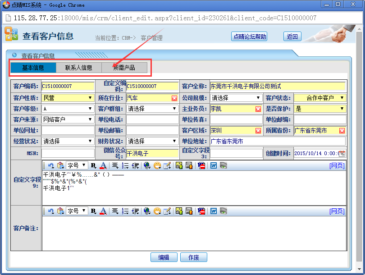Viewport: 365px width, 275px height.
Task: Click the 点睛论坛帮助 button
Action: point(249,37)
